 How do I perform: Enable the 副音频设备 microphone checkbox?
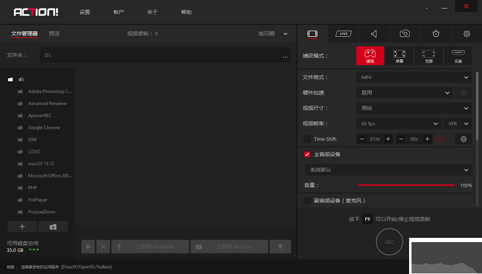(307, 201)
